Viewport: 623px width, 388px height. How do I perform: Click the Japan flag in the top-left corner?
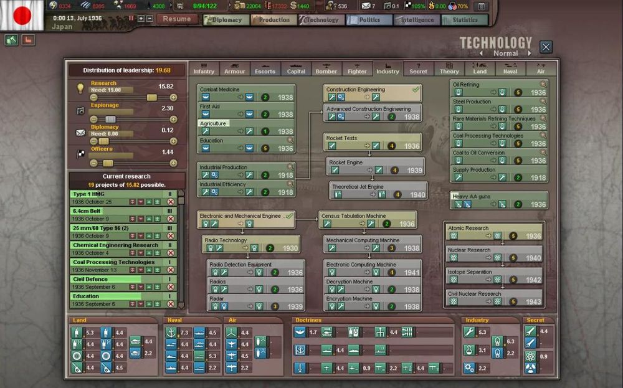click(x=22, y=15)
